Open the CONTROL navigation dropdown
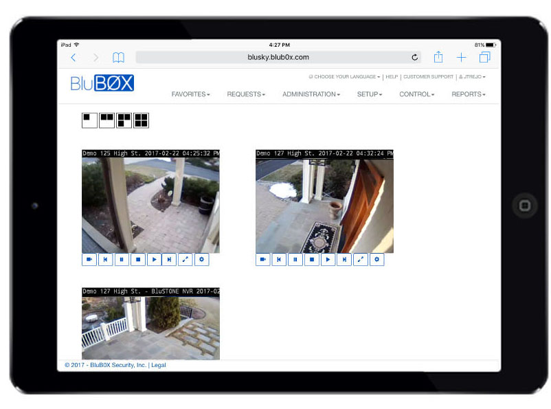This screenshot has width=551, height=409. coord(415,94)
